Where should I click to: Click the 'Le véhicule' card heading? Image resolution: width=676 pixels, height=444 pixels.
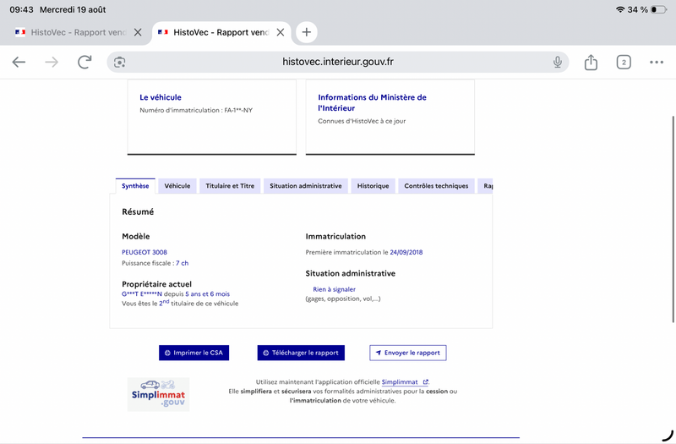[x=161, y=97]
